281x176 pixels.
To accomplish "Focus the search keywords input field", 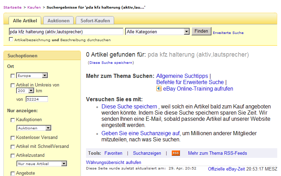I will (66, 32).
